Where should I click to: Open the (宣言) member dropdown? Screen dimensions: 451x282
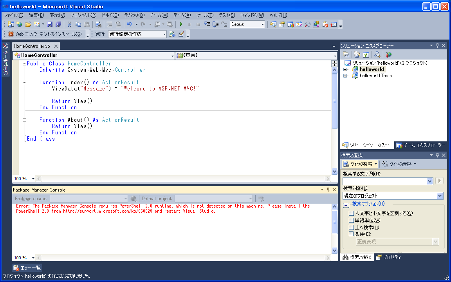[335, 56]
